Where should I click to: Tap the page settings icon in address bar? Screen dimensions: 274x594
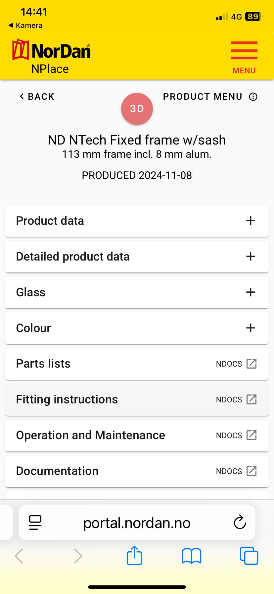point(35,523)
